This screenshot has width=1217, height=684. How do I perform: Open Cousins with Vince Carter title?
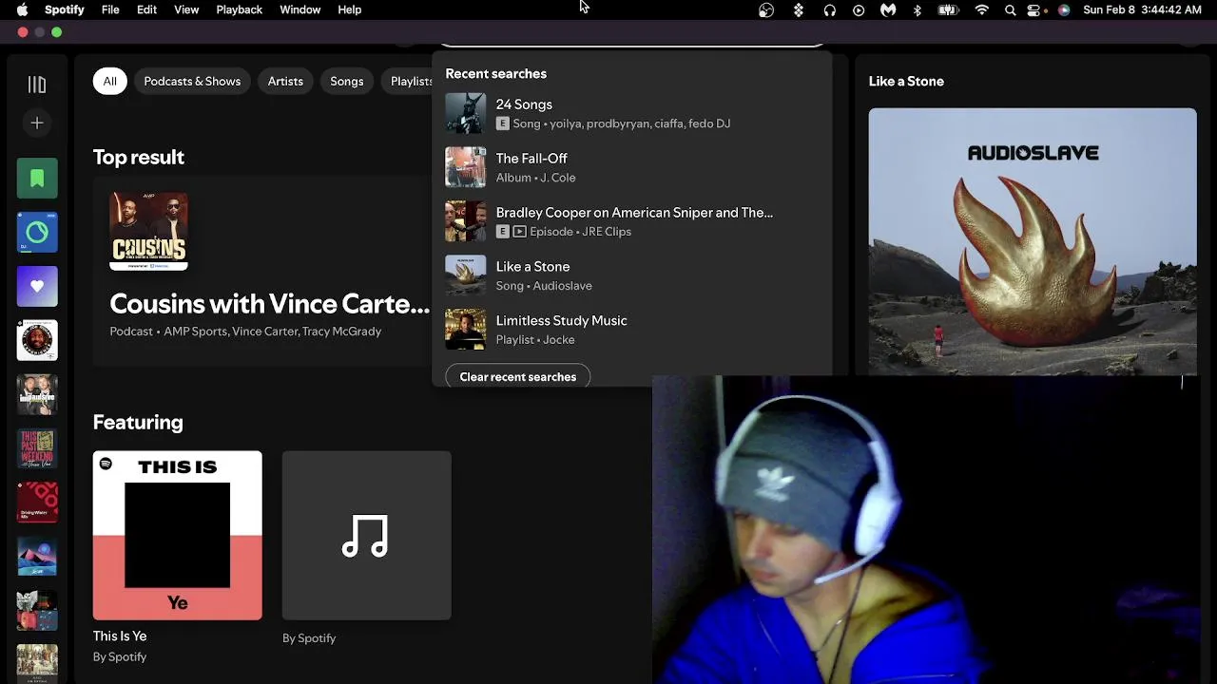[x=269, y=304]
